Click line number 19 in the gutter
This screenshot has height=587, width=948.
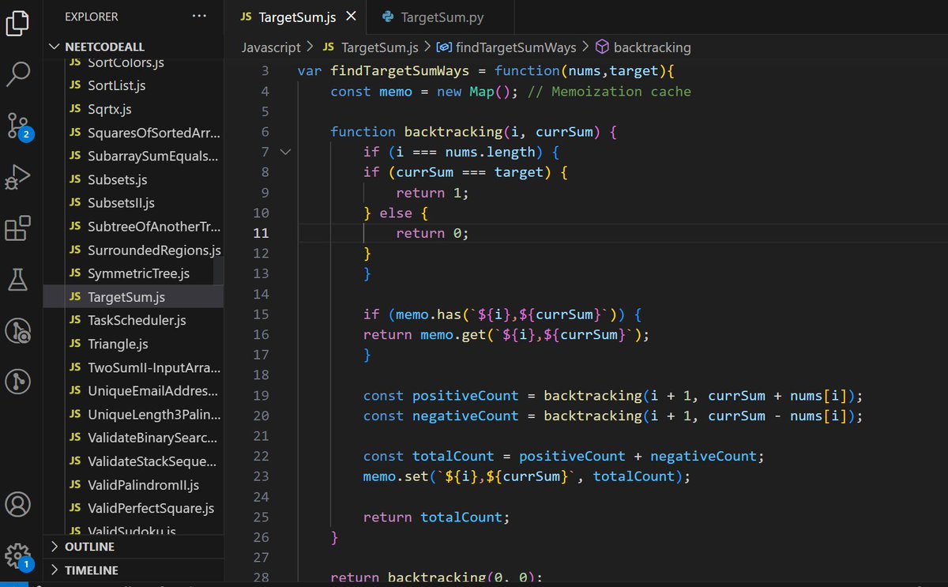click(x=261, y=395)
